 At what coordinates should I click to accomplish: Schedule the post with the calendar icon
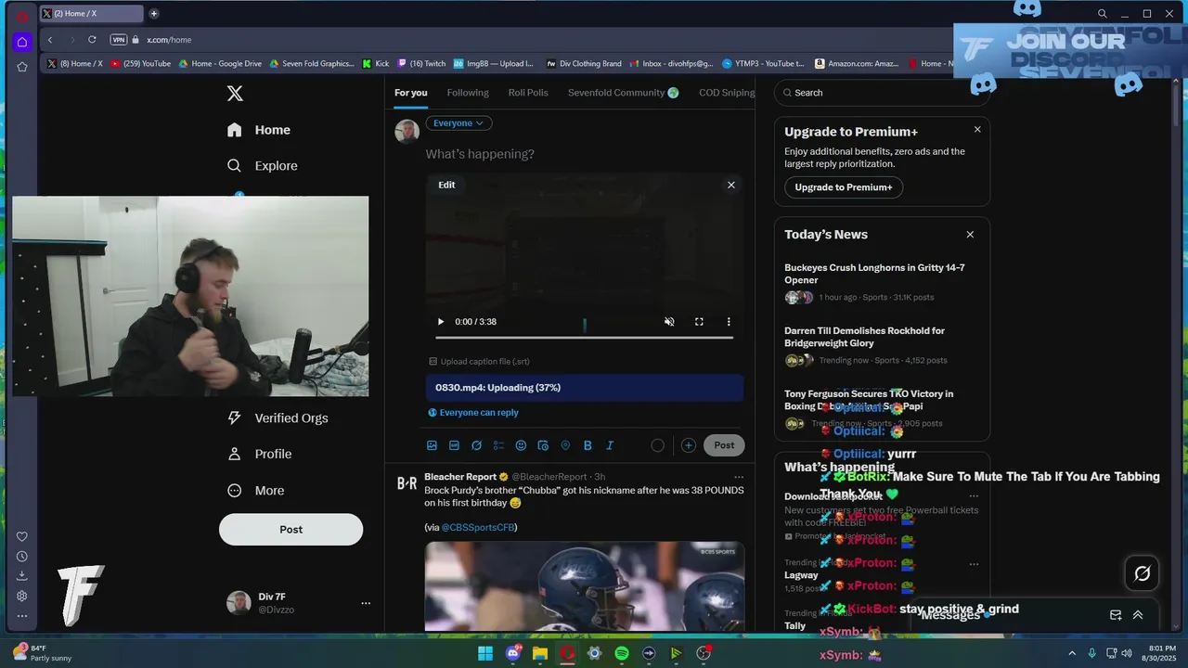pyautogui.click(x=543, y=445)
